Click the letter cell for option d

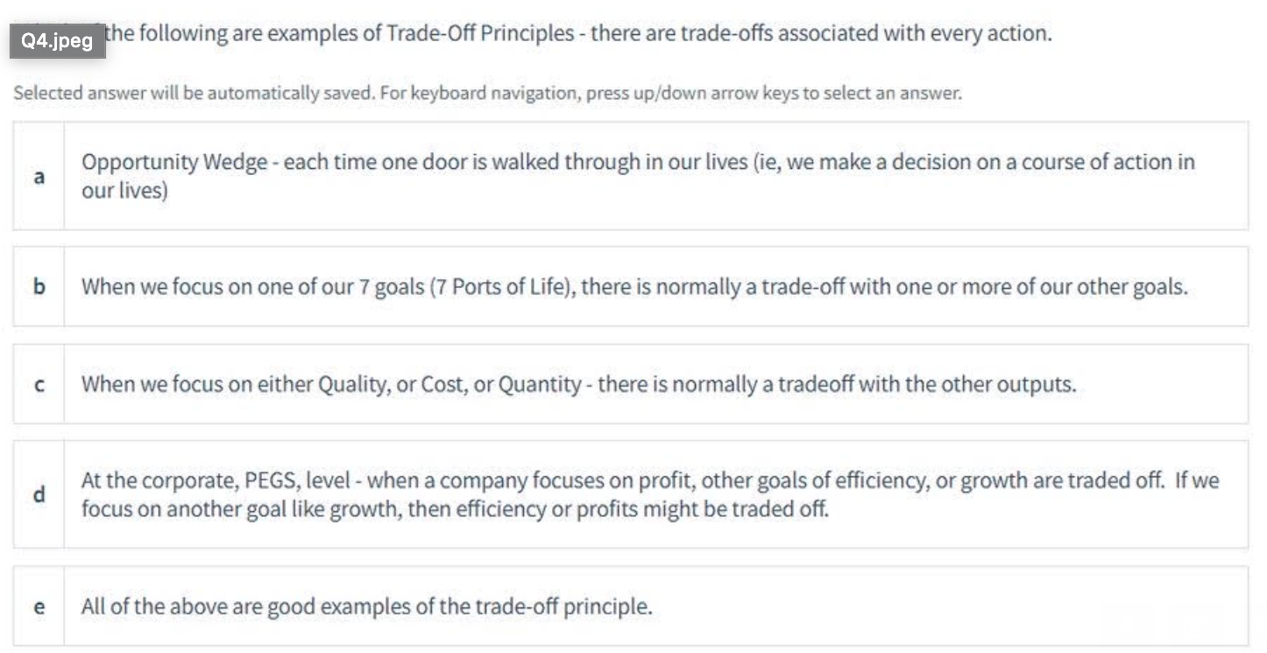pyautogui.click(x=39, y=493)
